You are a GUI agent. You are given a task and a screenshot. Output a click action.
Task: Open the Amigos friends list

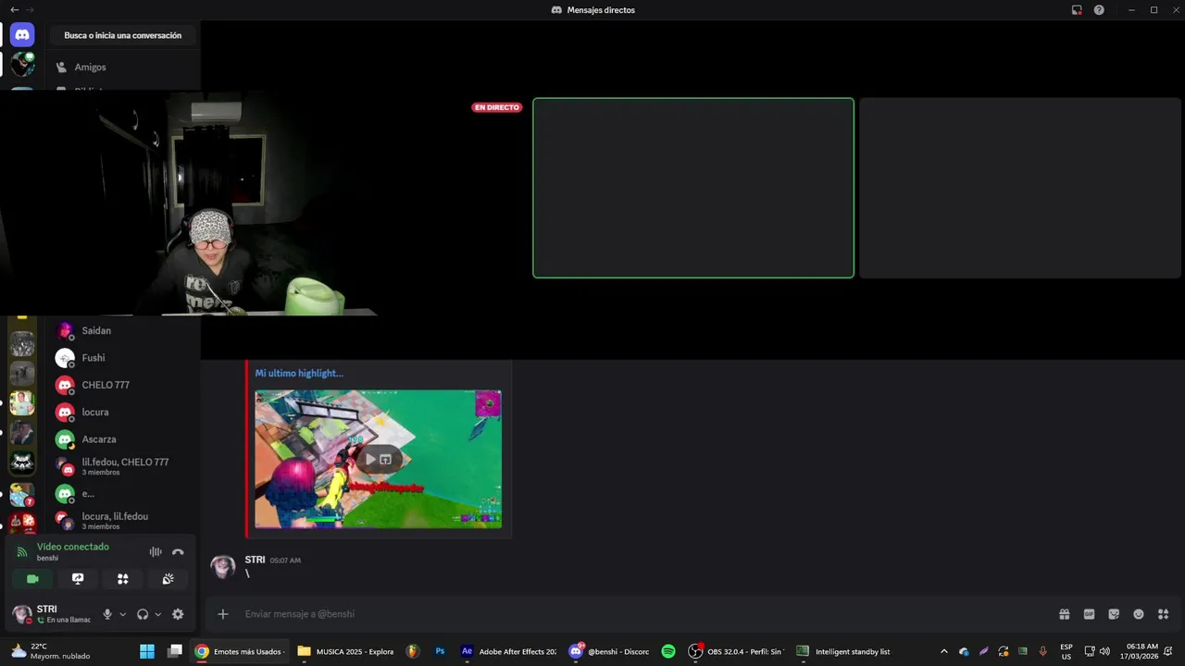click(124, 67)
